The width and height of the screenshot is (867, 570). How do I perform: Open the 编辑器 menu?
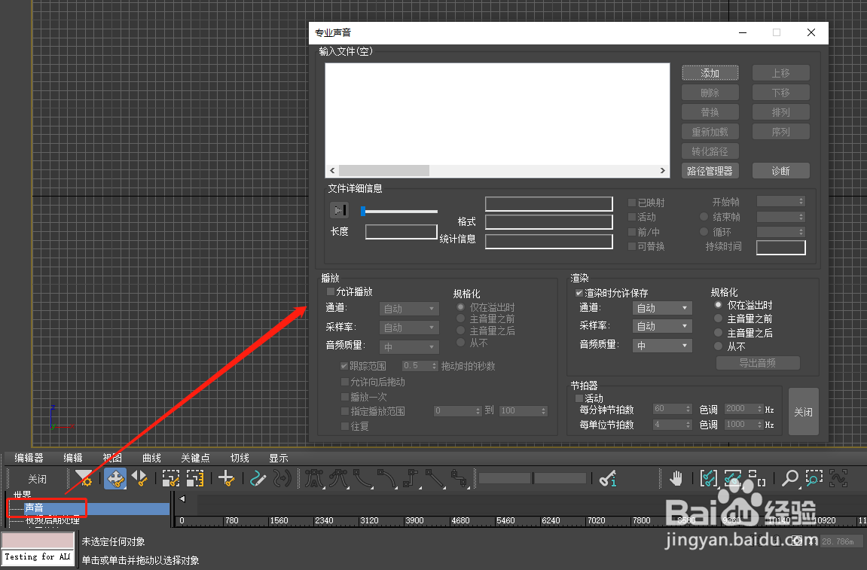click(x=29, y=458)
